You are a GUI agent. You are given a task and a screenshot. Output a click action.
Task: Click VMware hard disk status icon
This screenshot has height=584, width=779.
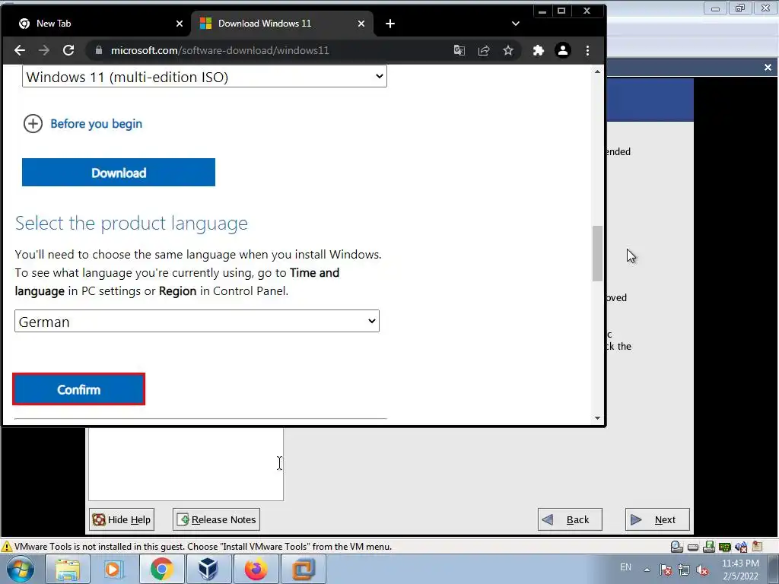pos(692,547)
